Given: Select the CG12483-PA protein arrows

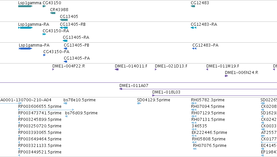Looking at the screenshot, I should click(194, 49).
